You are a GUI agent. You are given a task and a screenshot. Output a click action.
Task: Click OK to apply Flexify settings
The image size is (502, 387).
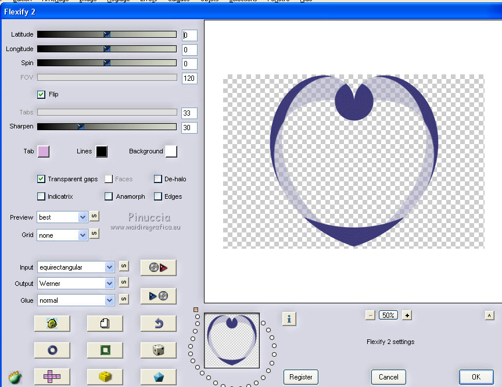pos(476,377)
